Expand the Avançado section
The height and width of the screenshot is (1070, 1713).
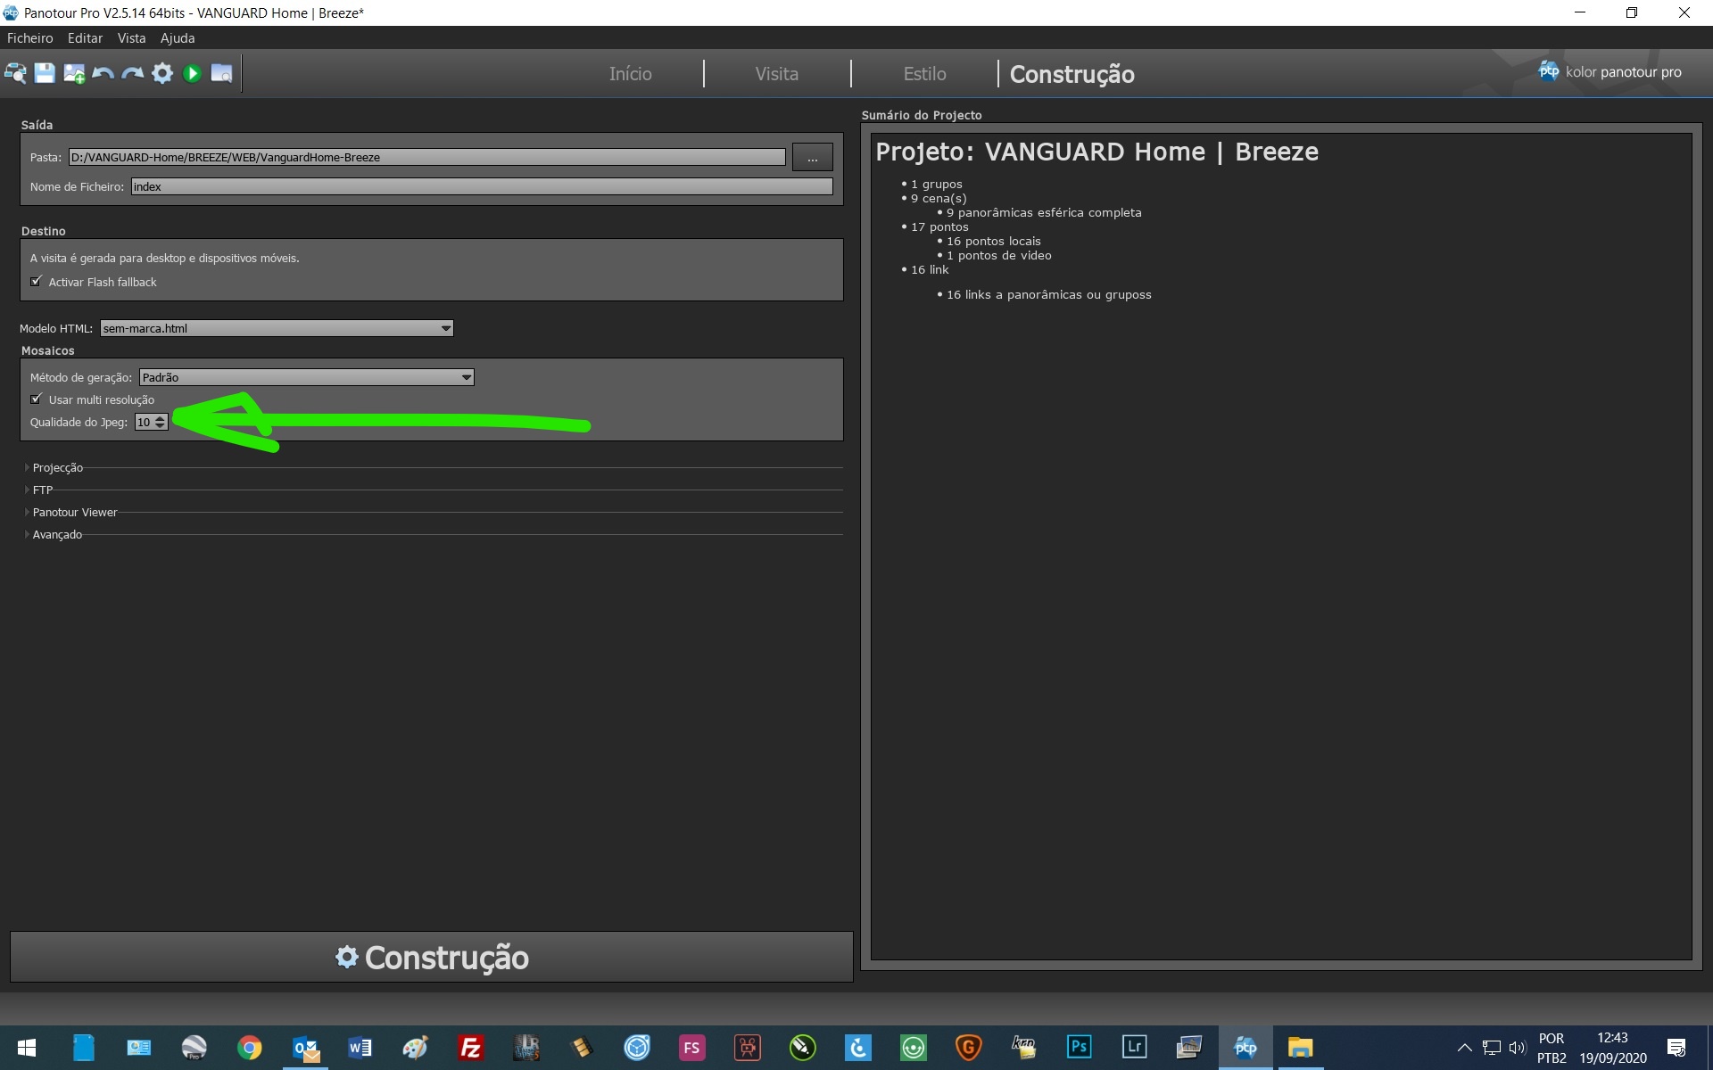click(x=56, y=534)
